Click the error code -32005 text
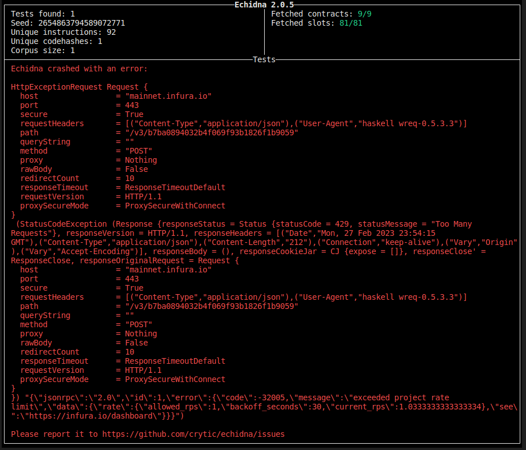526x450 pixels. coord(273,397)
